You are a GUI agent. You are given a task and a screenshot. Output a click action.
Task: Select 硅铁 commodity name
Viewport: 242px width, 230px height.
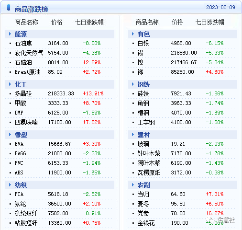[143, 93]
